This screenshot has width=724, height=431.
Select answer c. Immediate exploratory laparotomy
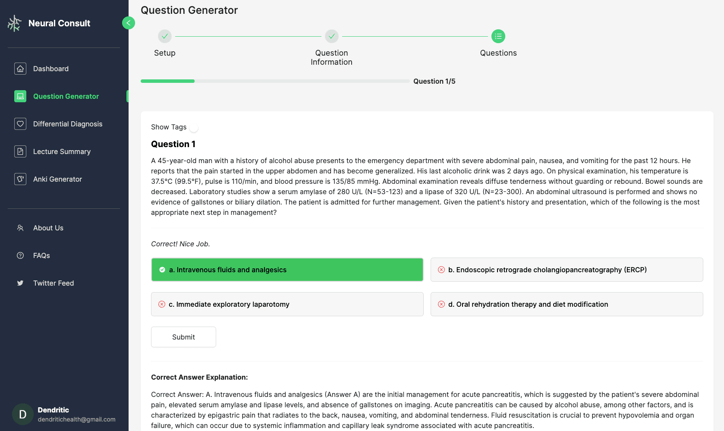point(287,304)
